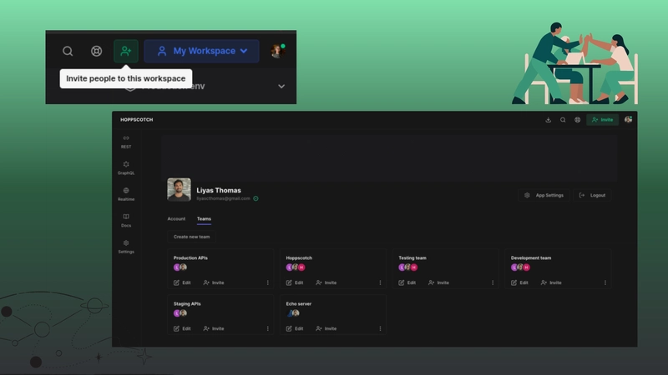This screenshot has width=668, height=375.
Task: Invite to the Staging APIs team
Action: tap(214, 328)
